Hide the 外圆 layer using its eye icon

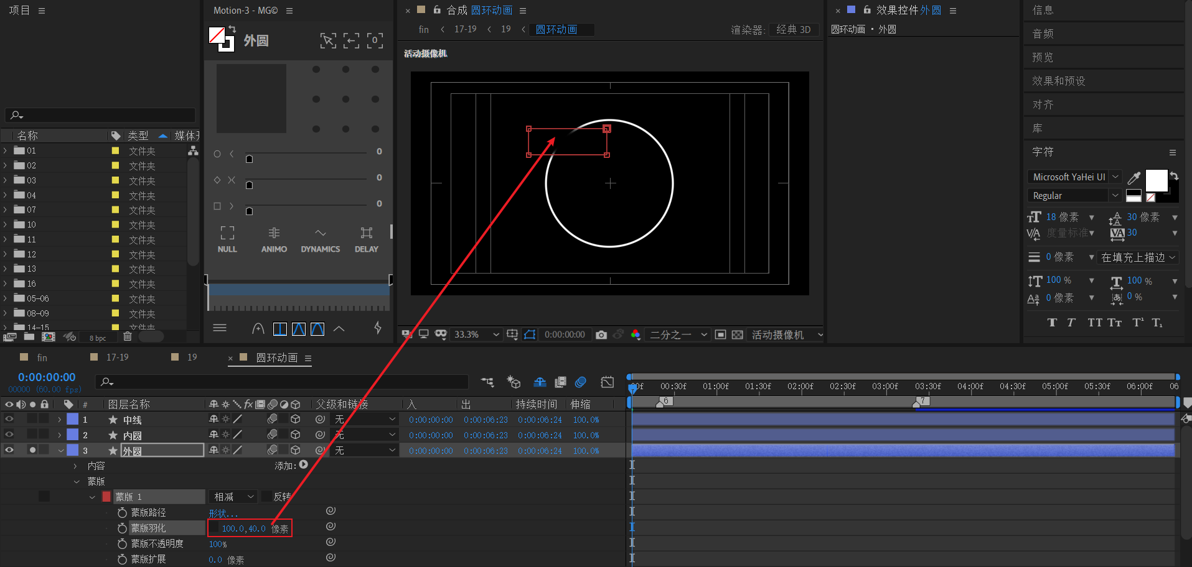(x=9, y=450)
